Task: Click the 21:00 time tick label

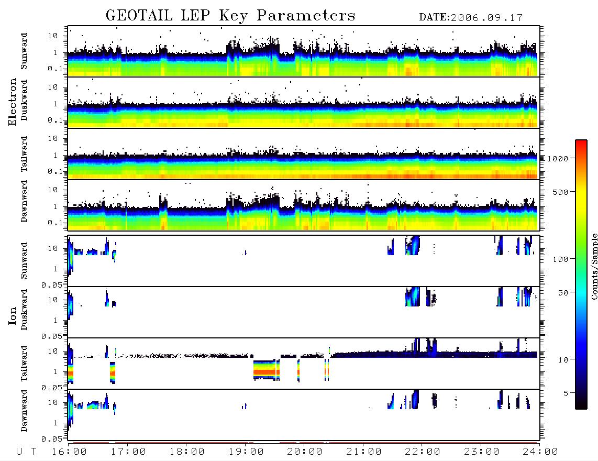Action: click(364, 452)
